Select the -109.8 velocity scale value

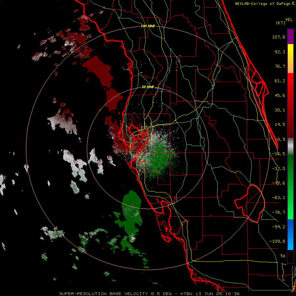pos(277,241)
